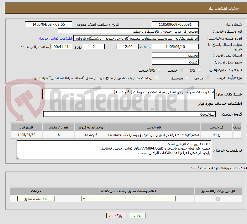Click service name cell in row 1
247x224 pixels.
point(154,135)
